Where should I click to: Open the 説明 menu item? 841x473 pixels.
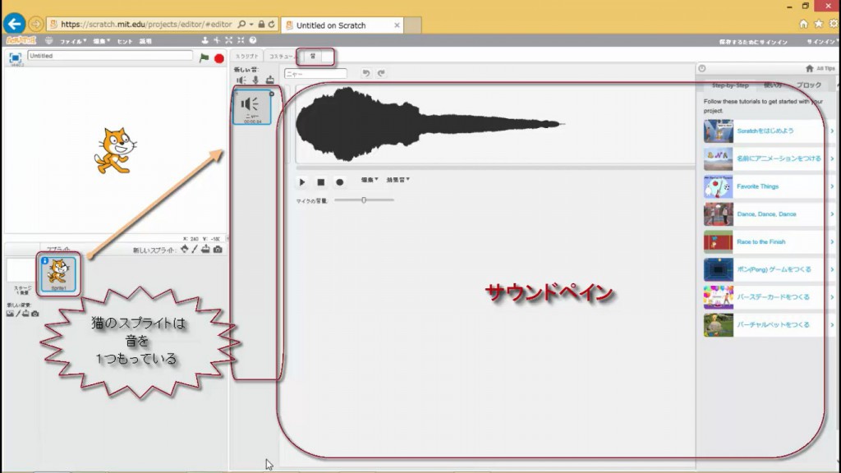145,41
